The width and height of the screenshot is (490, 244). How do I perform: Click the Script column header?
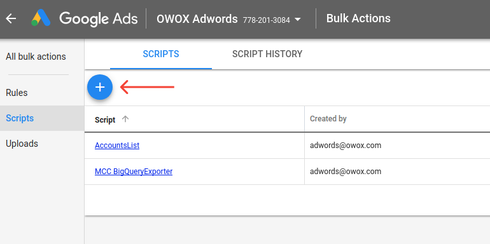point(105,119)
